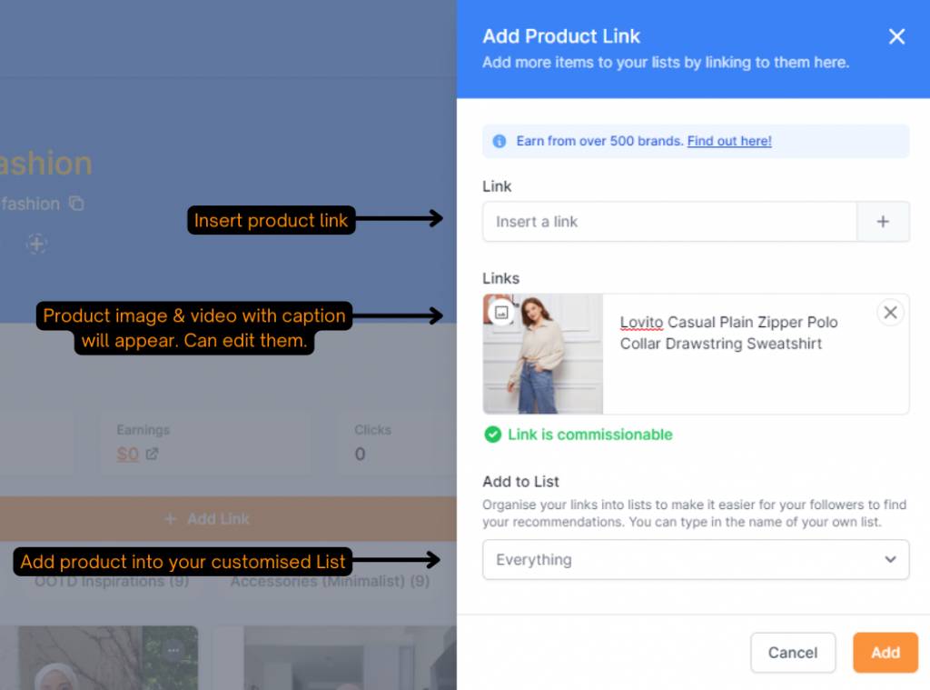Switch to the OOTD Inspirations (9) tab
Screen dimensions: 930x690
111,581
